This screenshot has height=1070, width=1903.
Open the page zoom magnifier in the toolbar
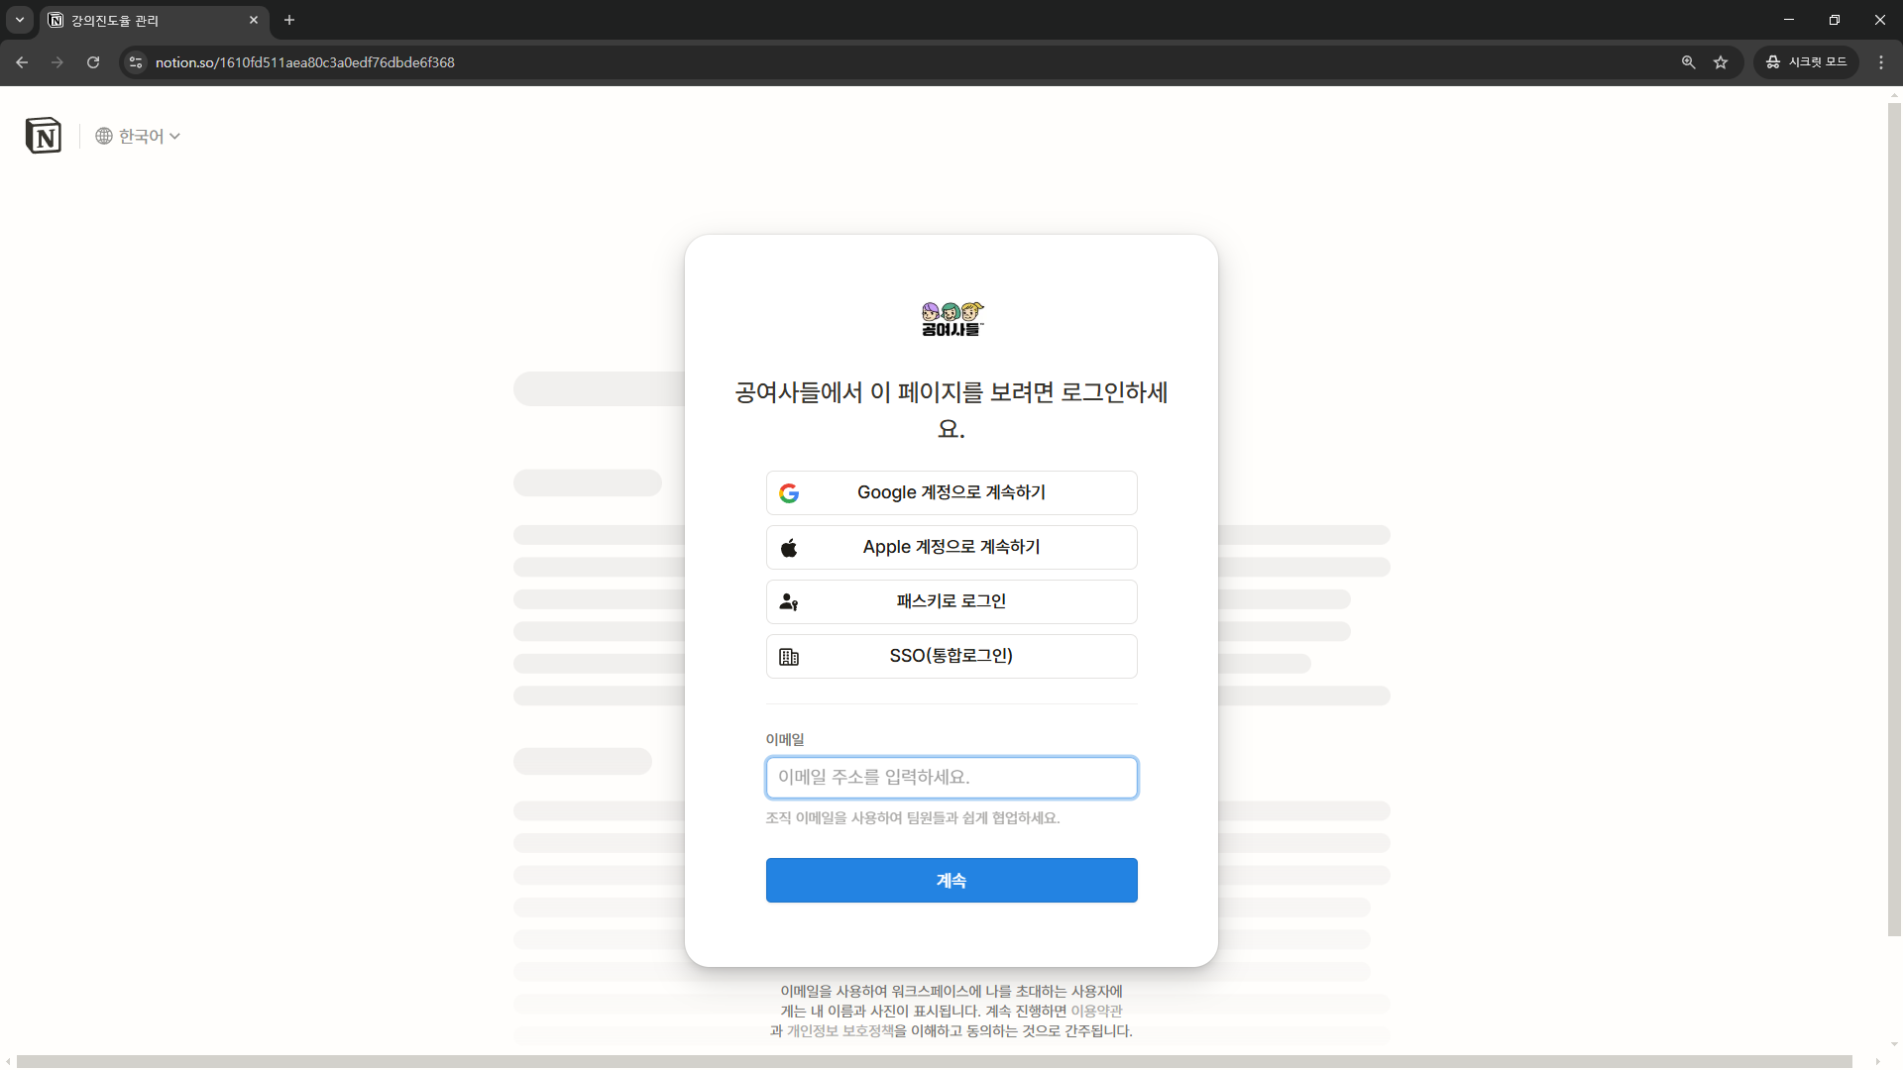tap(1688, 61)
